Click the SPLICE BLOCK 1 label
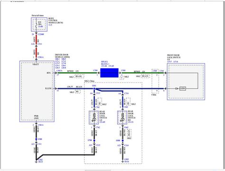225x171 pixels. (x=105, y=63)
